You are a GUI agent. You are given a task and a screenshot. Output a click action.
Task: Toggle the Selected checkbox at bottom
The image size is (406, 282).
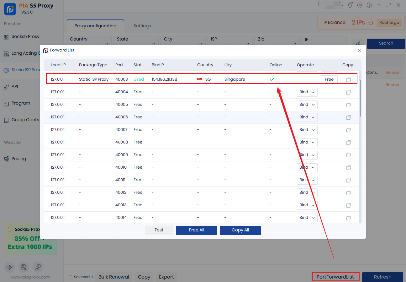pos(71,277)
